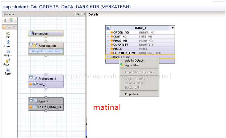Screen dimensions: 226x138
Task: Click the connector circle below the Rank_1 node
Action: tap(46, 111)
